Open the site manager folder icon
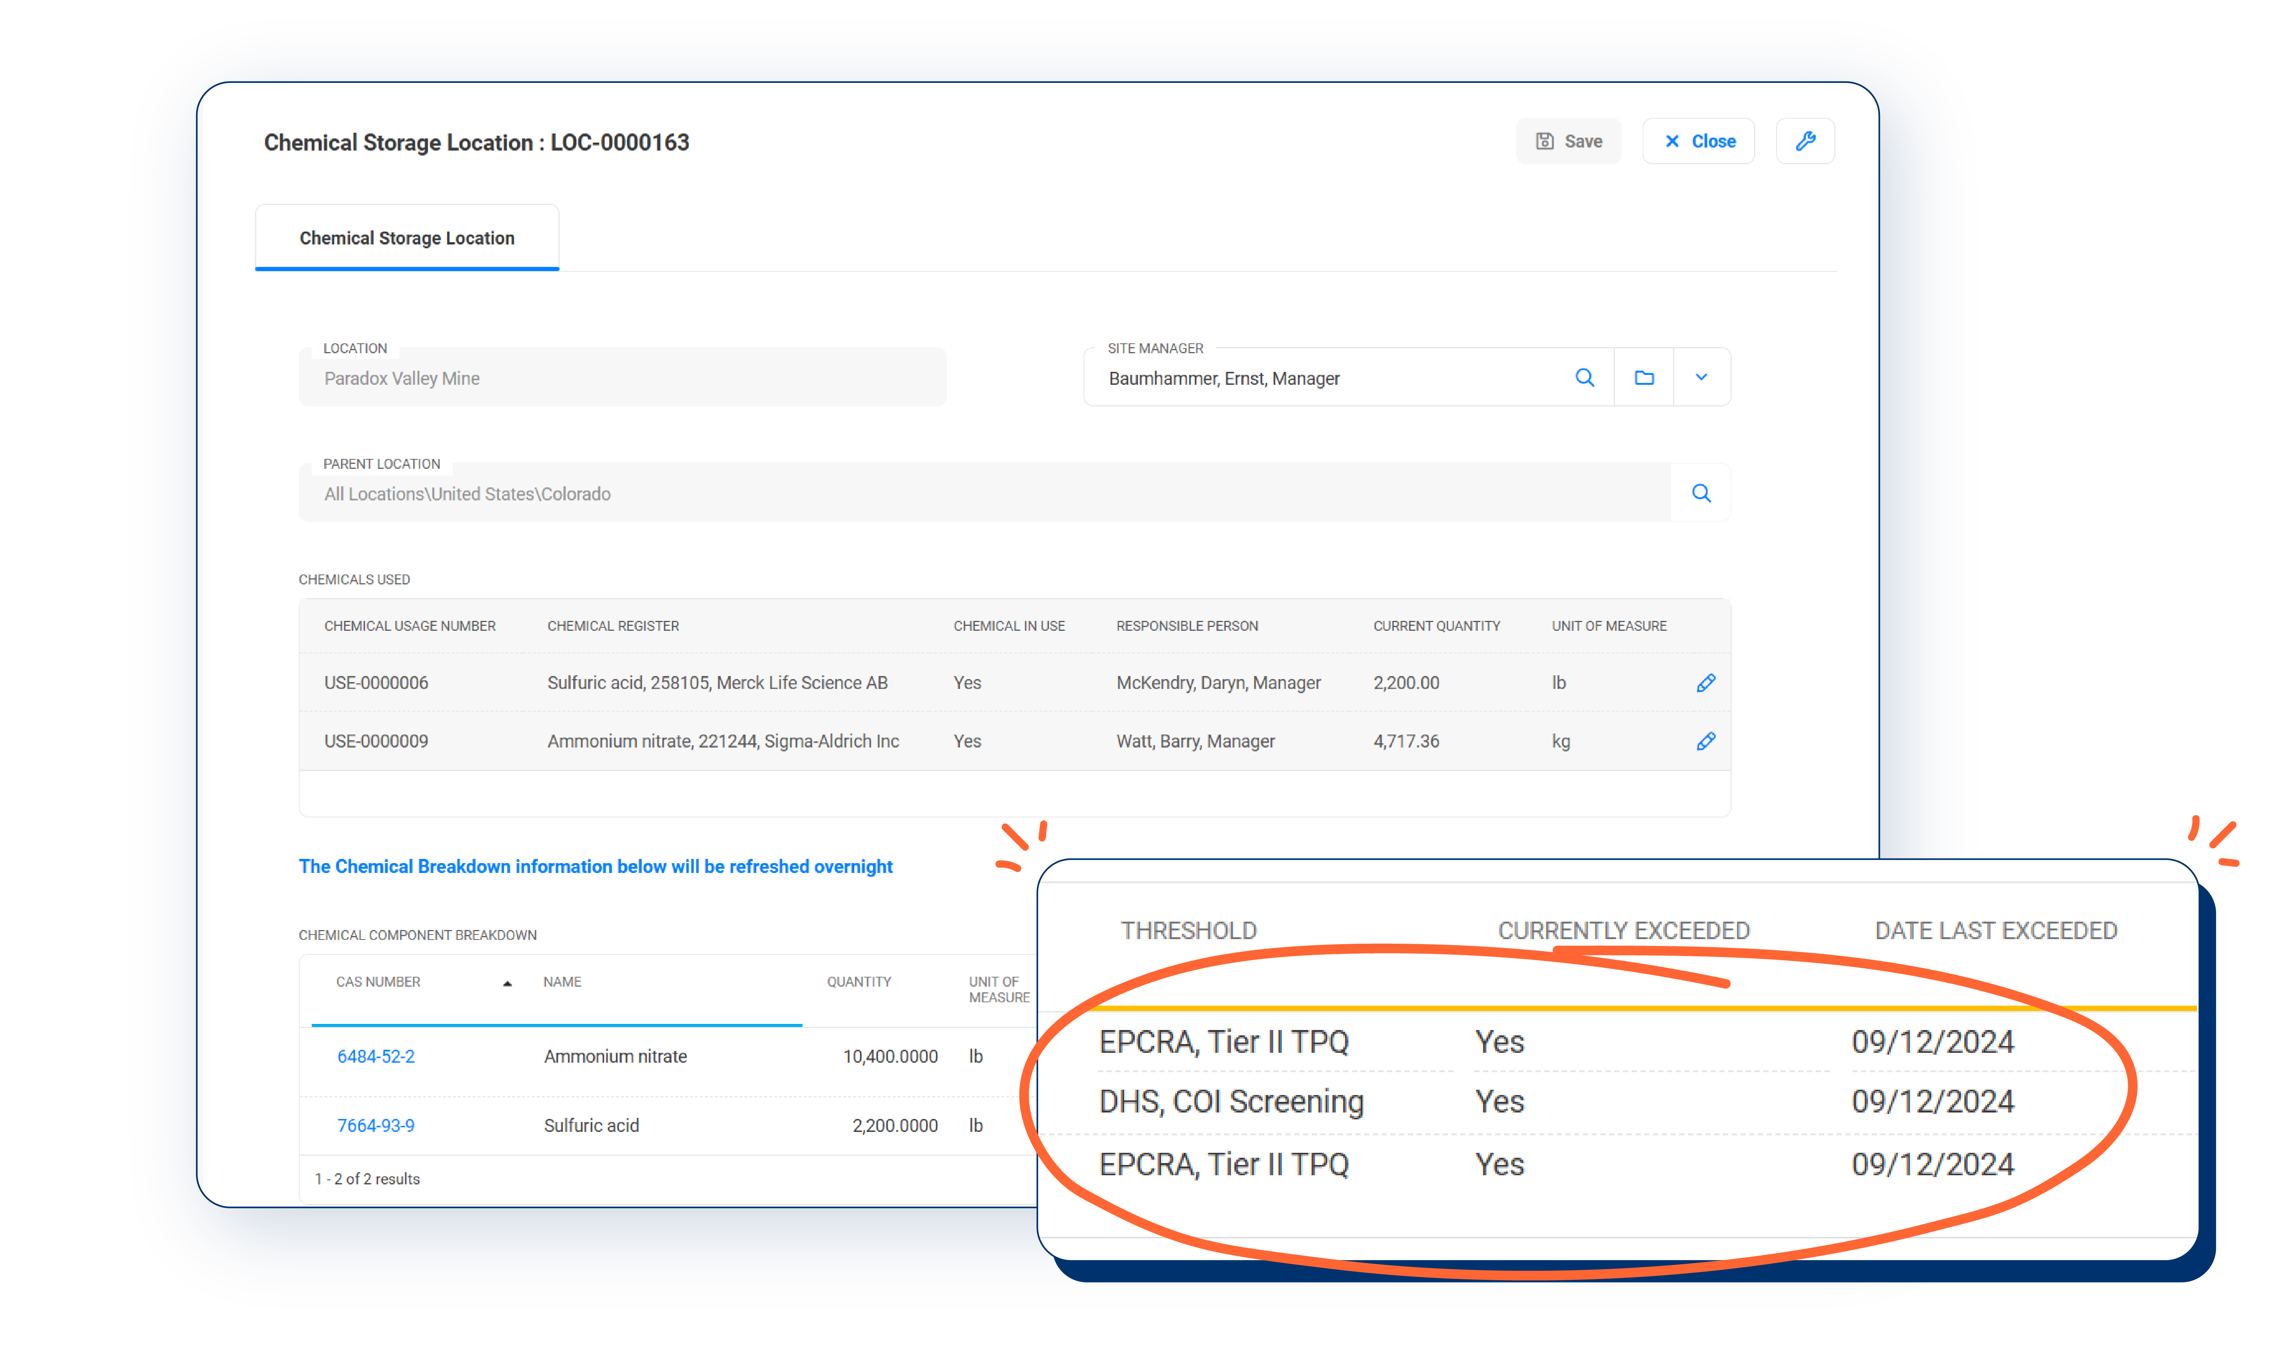The image size is (2281, 1349). tap(1644, 377)
